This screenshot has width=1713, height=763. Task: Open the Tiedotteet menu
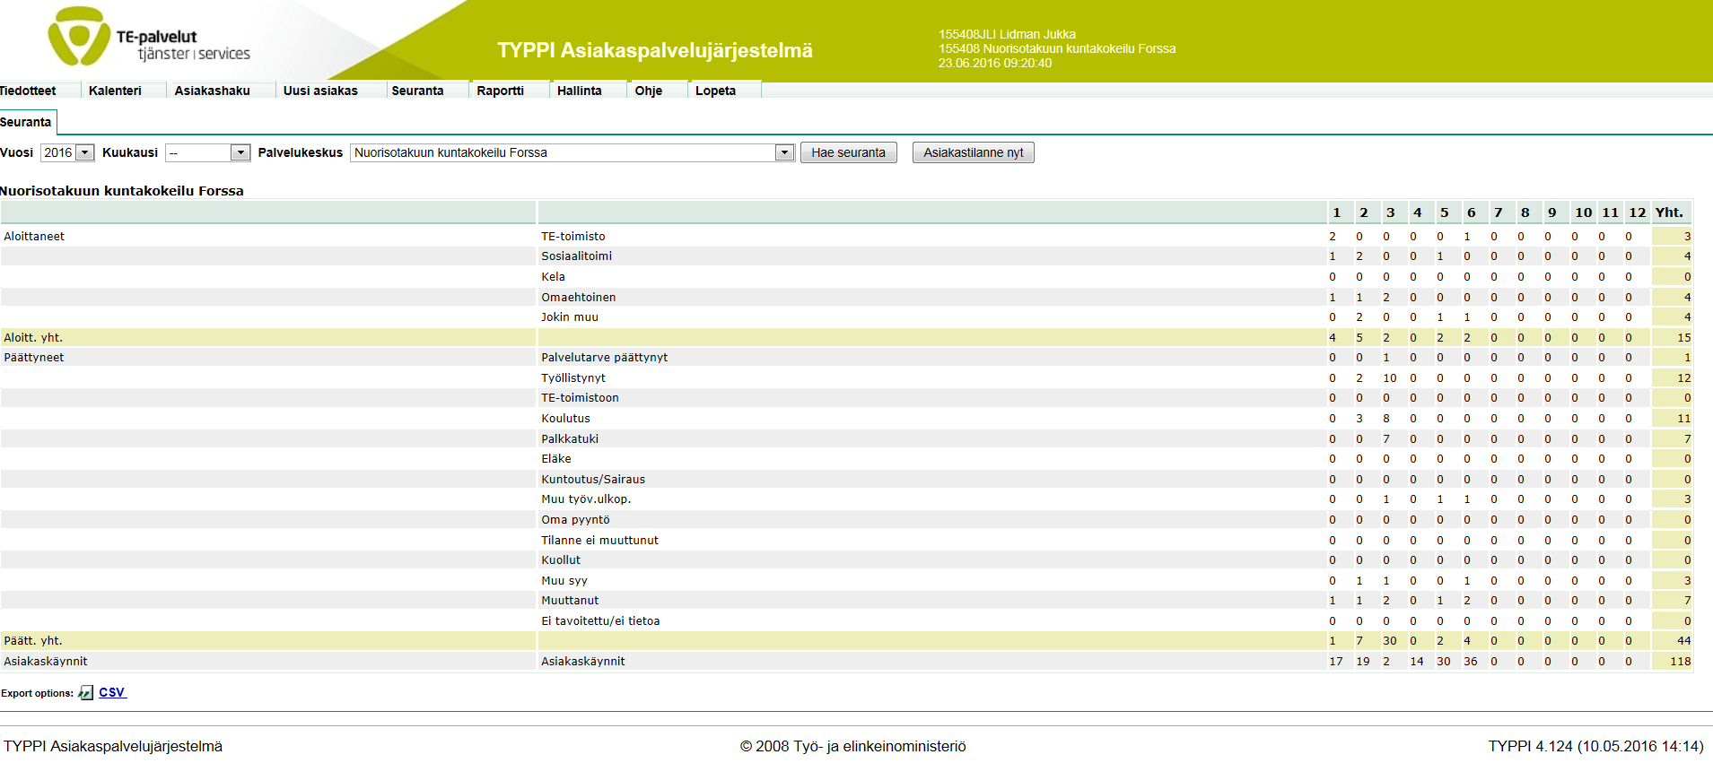(28, 91)
